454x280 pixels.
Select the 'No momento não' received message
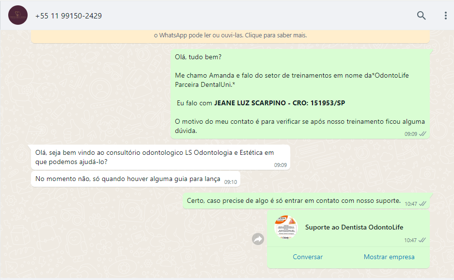point(136,179)
